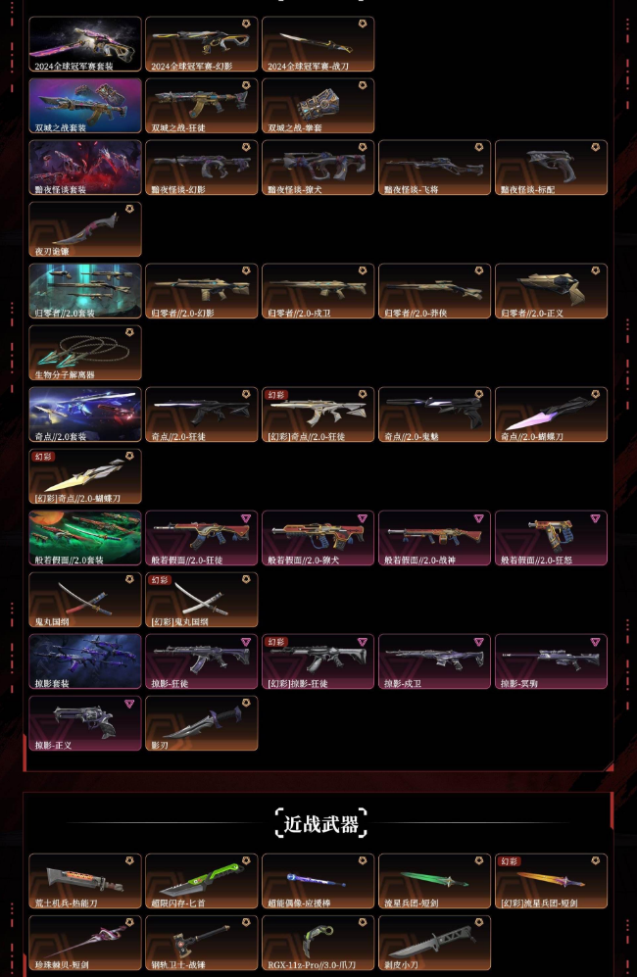Pick the 般若假面//2.0-战神 rifle skin
The width and height of the screenshot is (637, 977).
tap(434, 538)
